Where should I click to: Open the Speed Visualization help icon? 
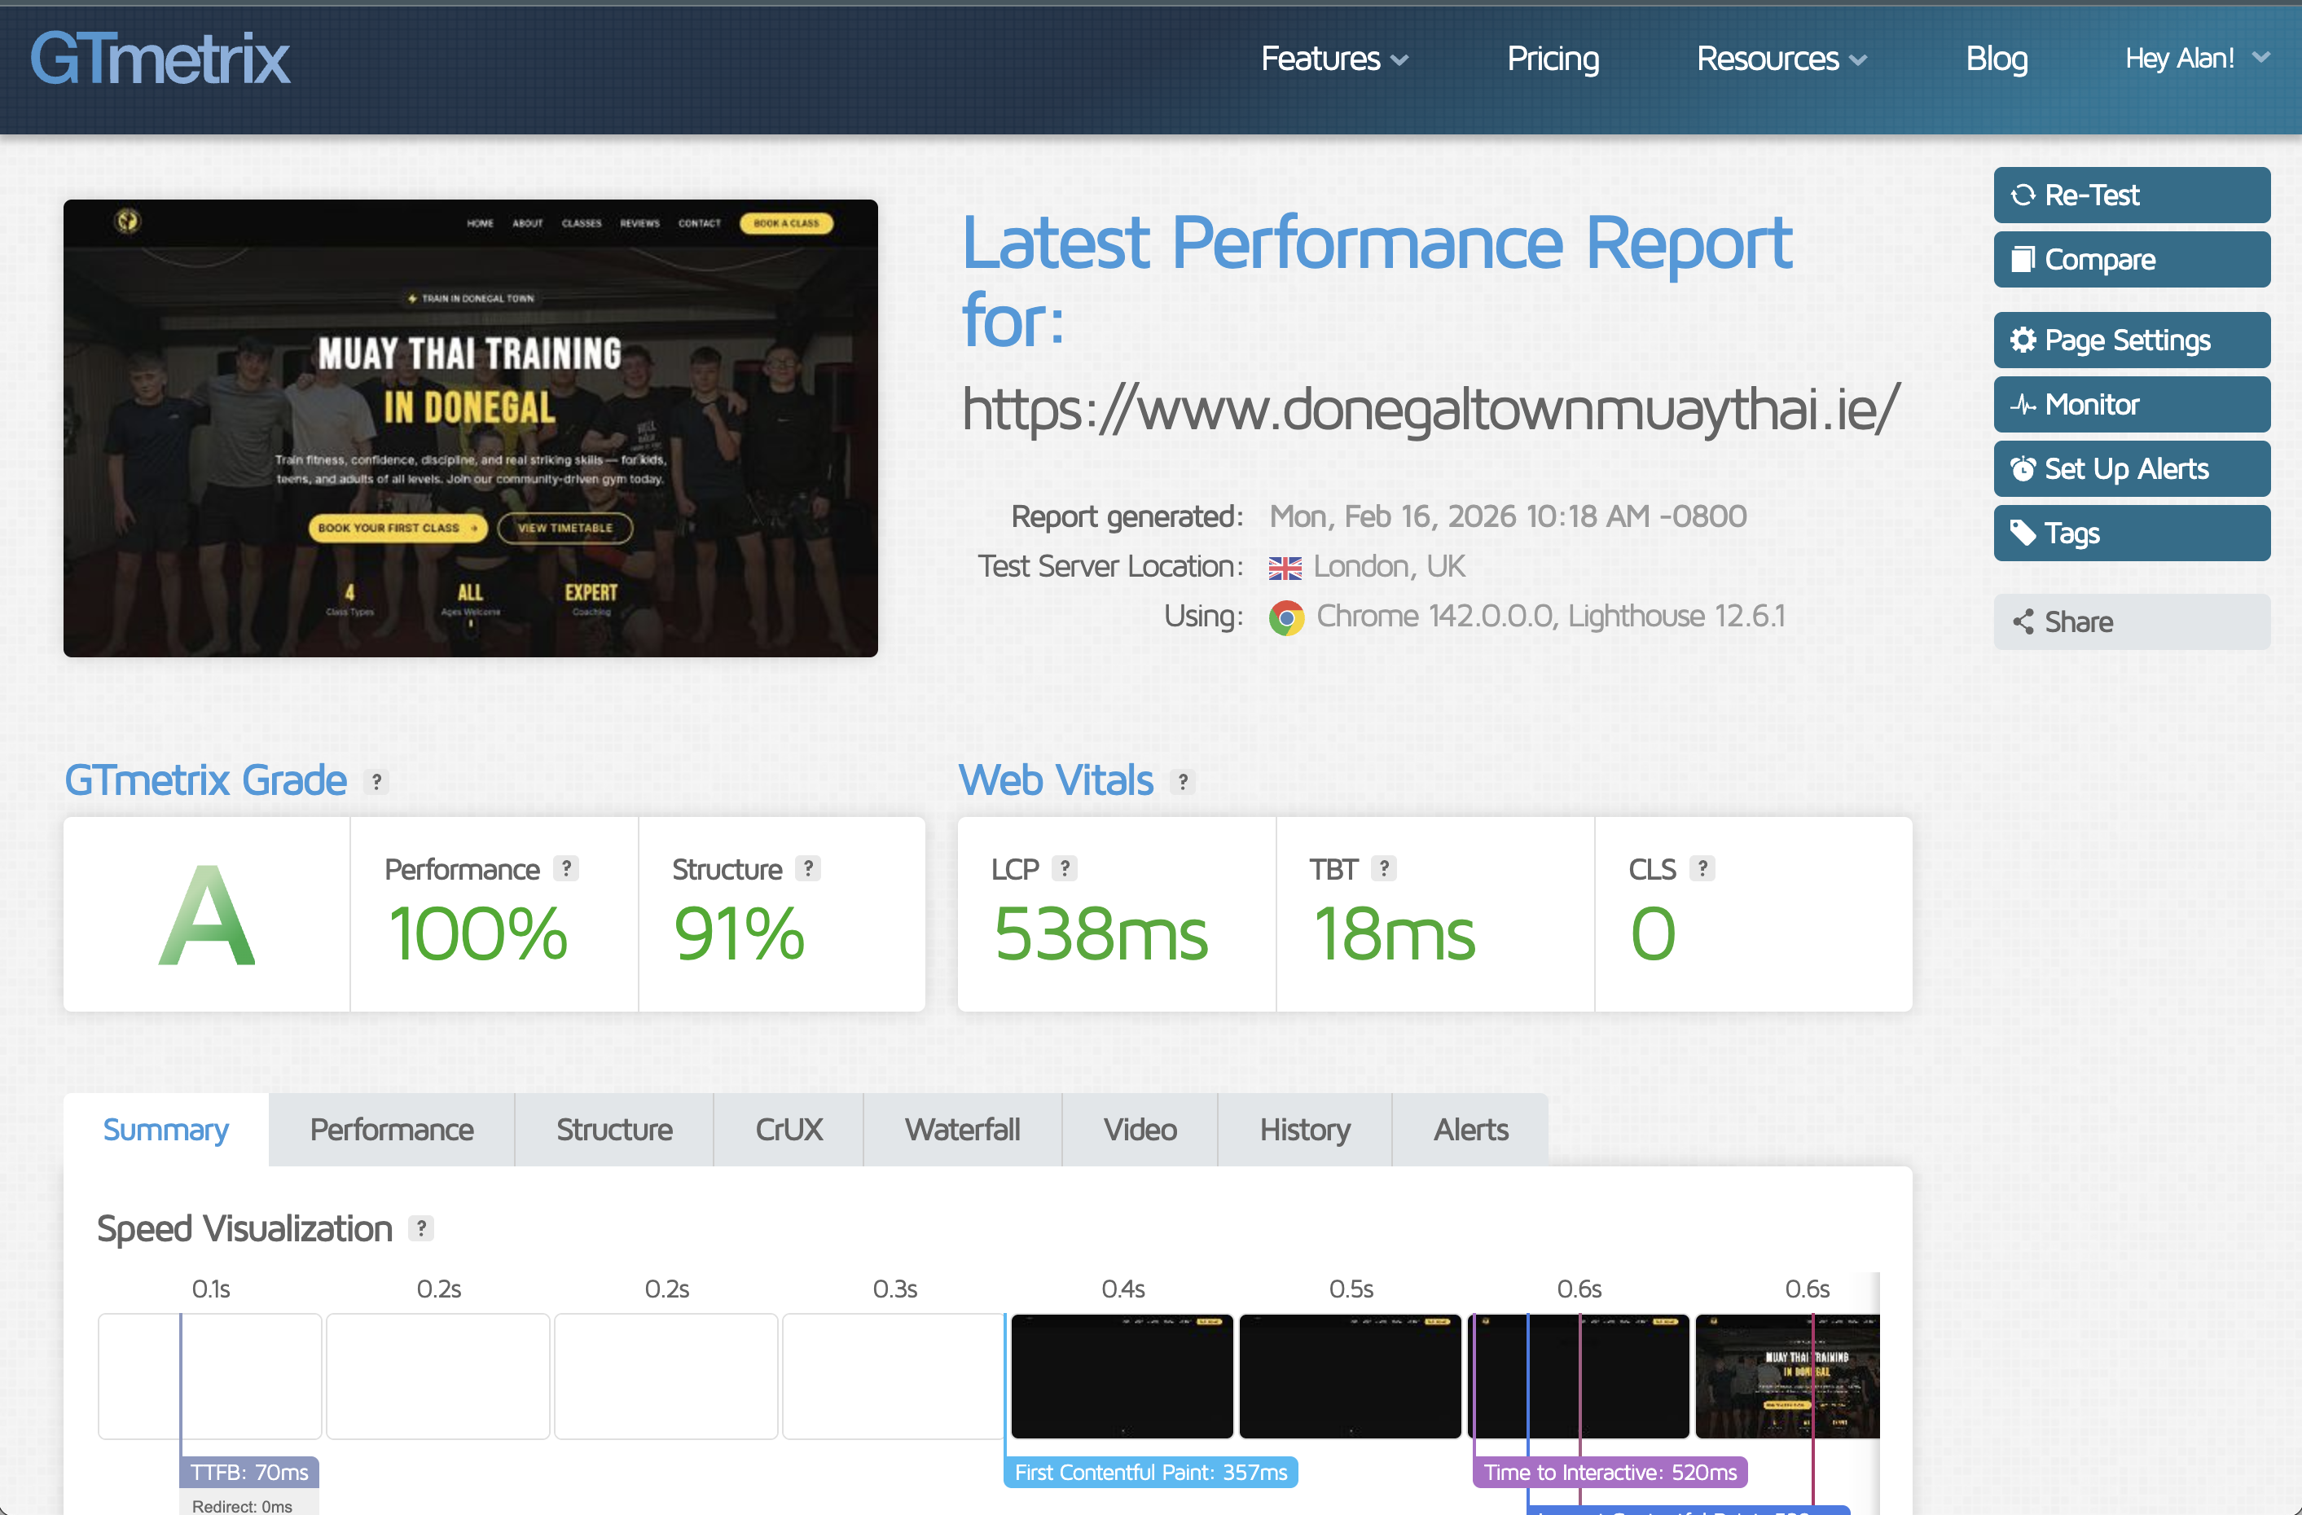pos(422,1228)
